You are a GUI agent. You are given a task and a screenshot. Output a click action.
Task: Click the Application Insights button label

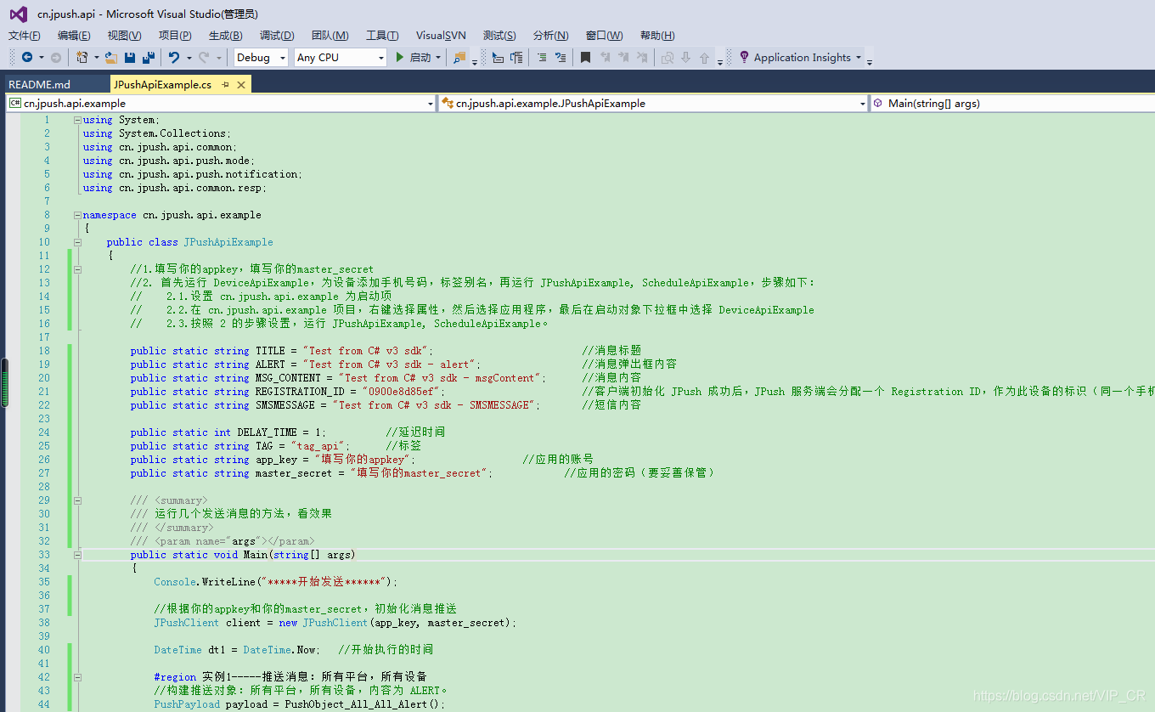click(x=802, y=57)
